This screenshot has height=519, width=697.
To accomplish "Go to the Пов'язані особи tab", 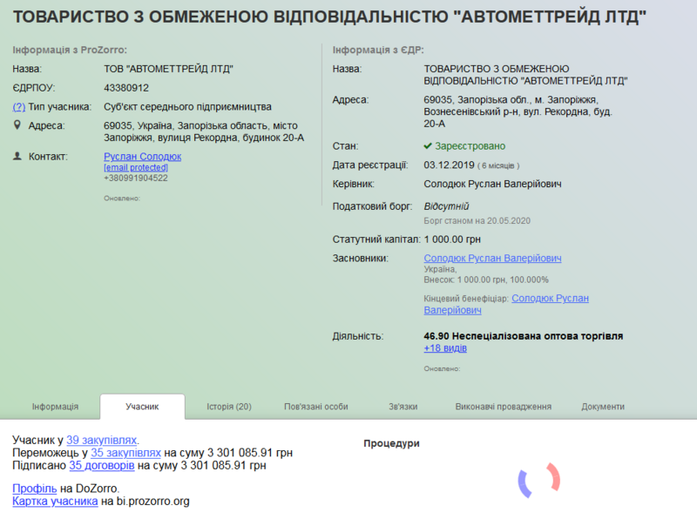I will click(x=315, y=407).
